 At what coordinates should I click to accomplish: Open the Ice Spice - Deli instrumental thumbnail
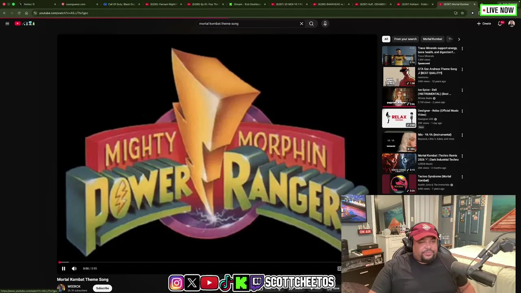click(x=399, y=97)
